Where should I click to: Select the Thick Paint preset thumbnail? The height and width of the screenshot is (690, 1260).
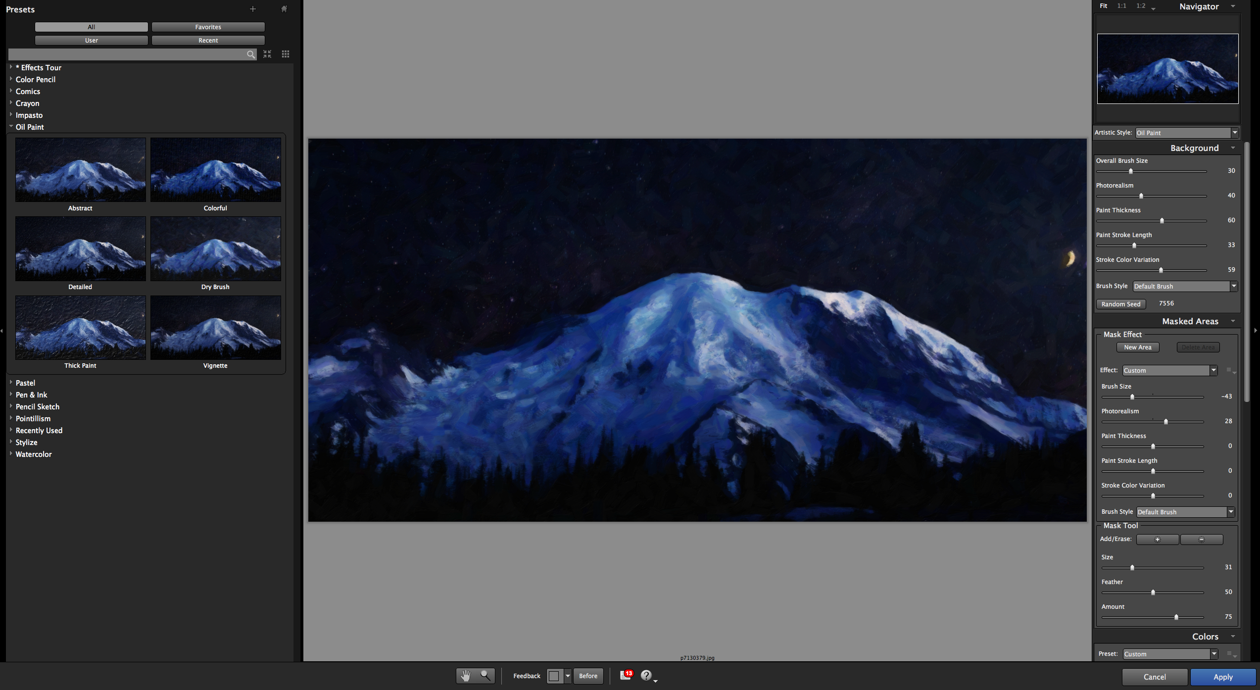(80, 328)
